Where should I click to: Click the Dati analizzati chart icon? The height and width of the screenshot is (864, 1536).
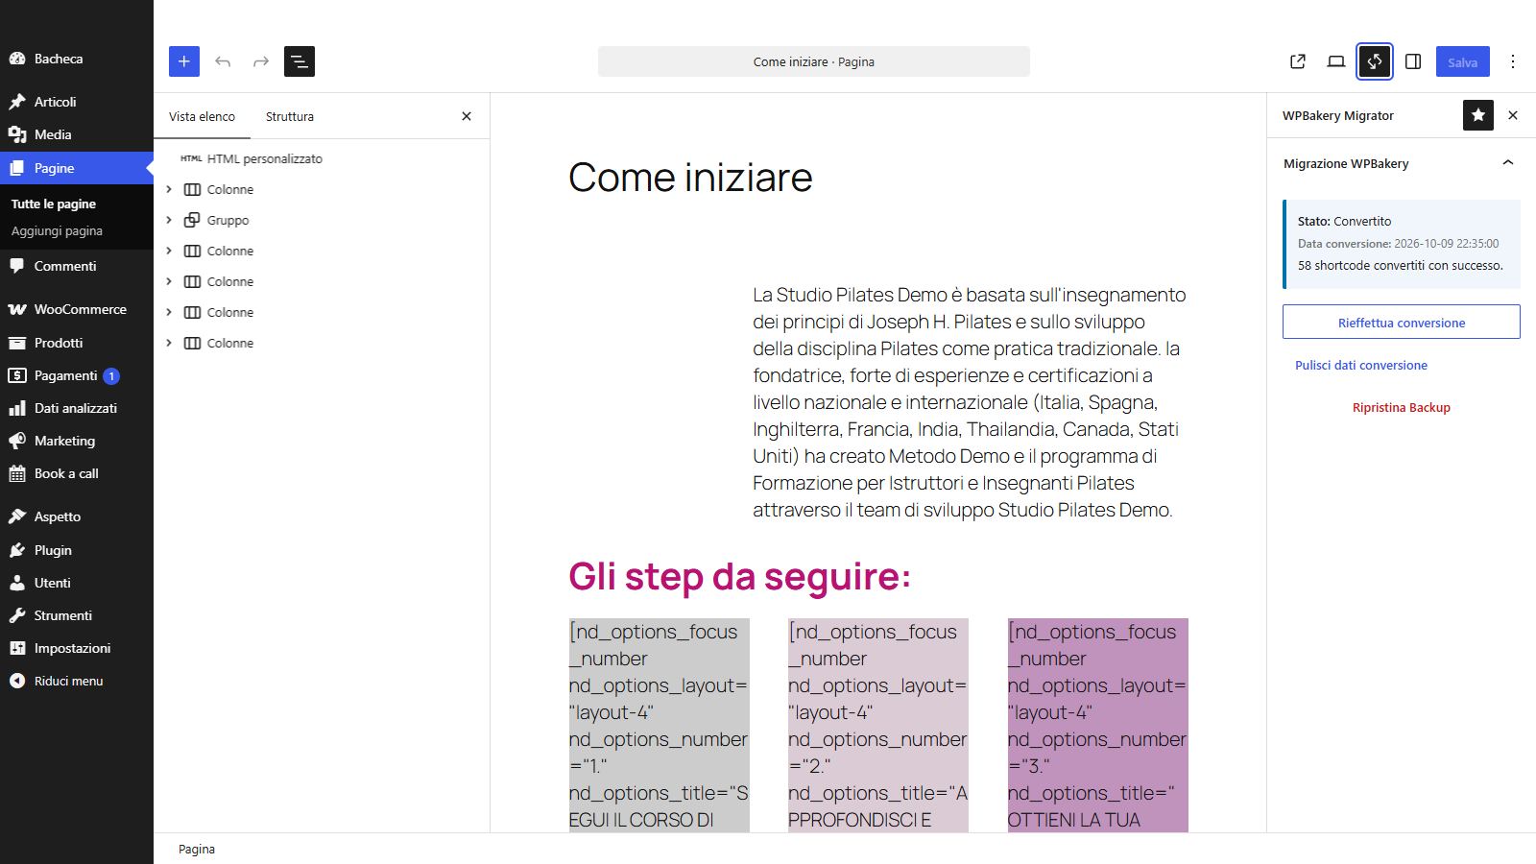point(17,408)
